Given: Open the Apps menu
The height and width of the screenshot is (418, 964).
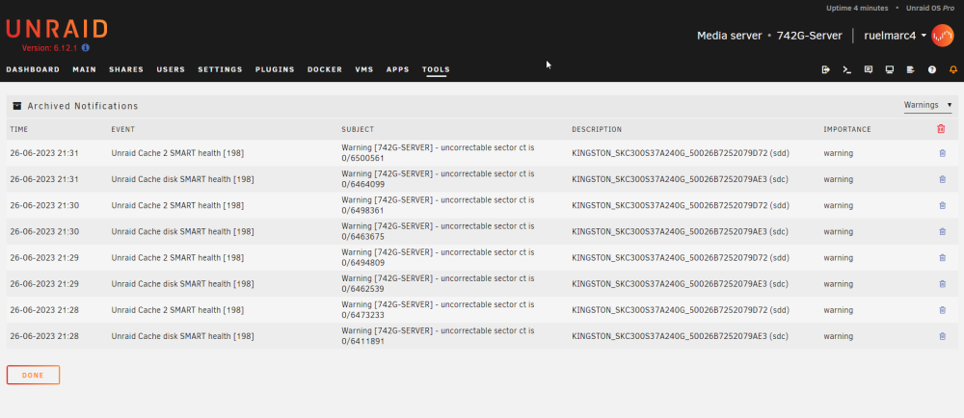Looking at the screenshot, I should click(398, 70).
